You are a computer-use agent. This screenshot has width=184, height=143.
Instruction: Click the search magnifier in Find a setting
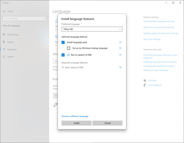[x=44, y=18]
